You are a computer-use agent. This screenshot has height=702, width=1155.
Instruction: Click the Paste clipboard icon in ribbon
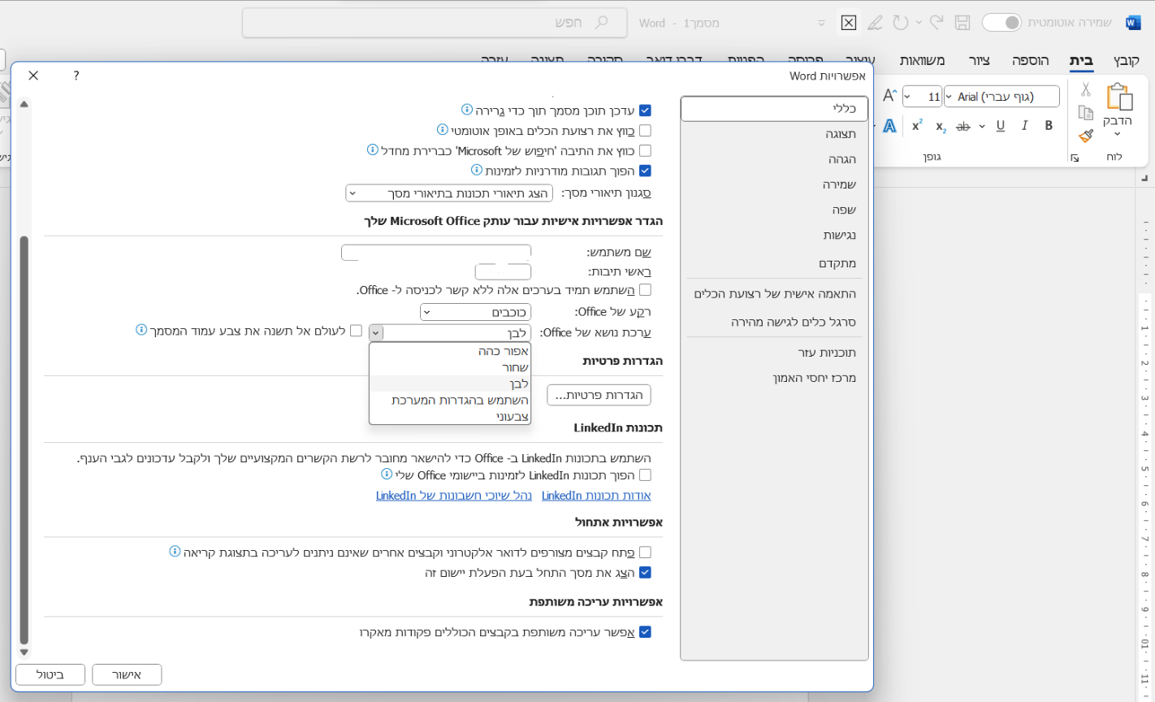(x=1119, y=97)
